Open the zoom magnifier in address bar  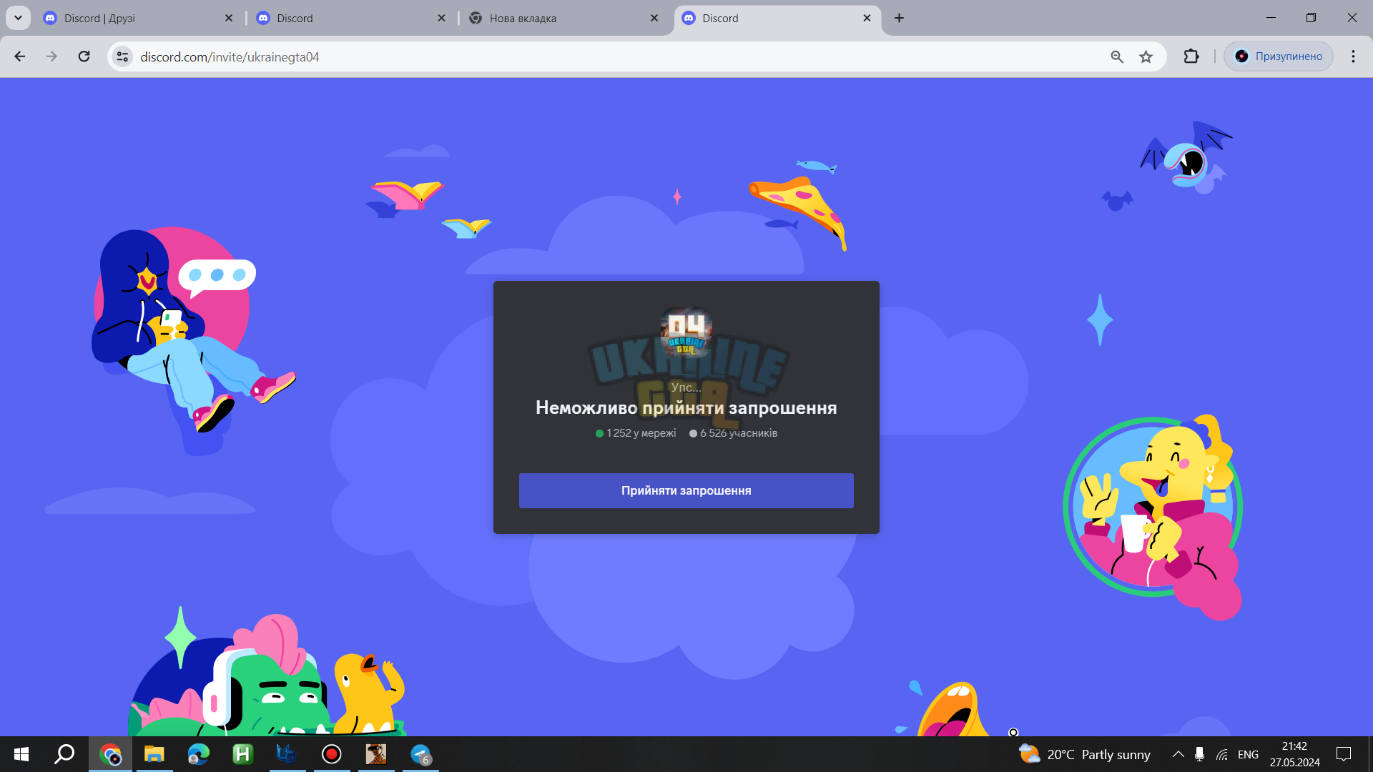tap(1117, 56)
